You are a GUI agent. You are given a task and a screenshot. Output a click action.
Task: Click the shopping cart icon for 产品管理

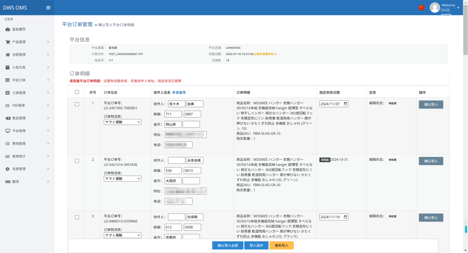pyautogui.click(x=8, y=42)
